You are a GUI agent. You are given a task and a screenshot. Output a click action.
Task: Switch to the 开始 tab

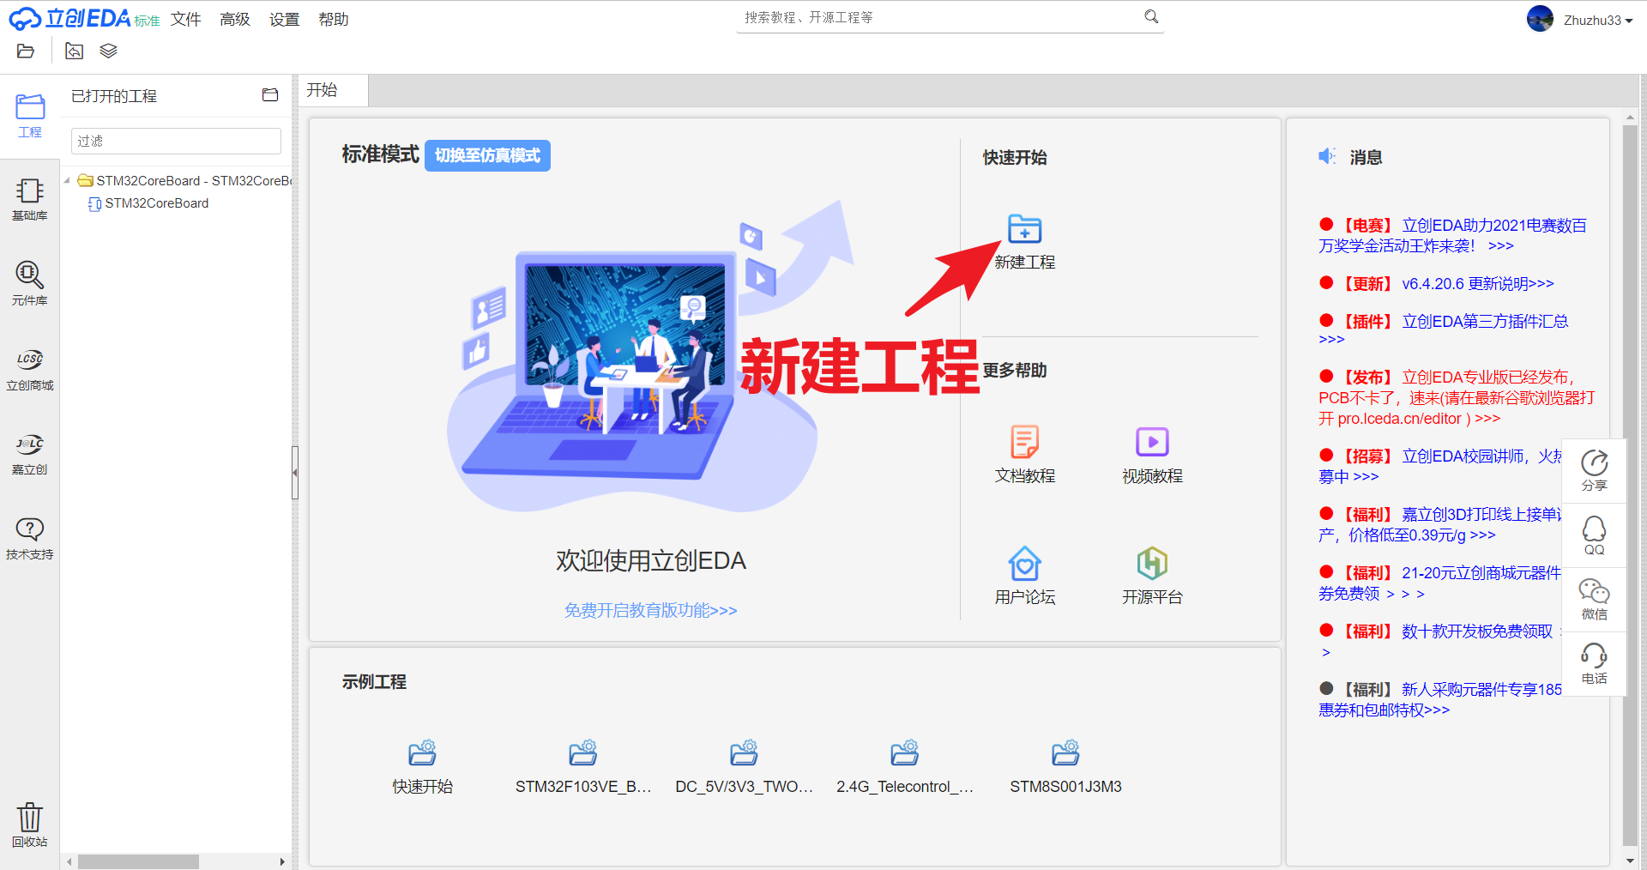[x=324, y=89]
